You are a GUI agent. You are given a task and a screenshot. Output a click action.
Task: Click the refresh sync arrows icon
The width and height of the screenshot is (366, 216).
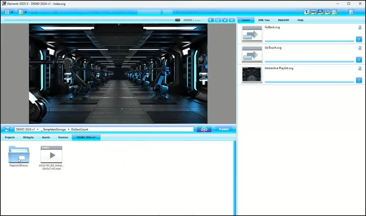pos(7,129)
